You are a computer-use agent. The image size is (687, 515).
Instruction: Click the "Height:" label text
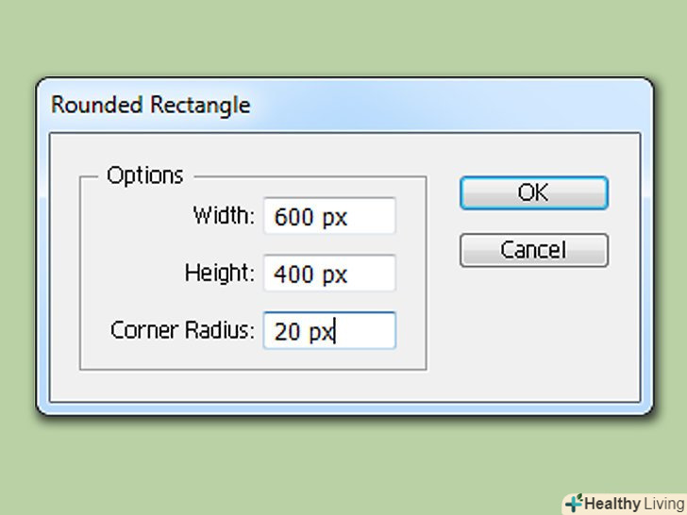tap(220, 274)
